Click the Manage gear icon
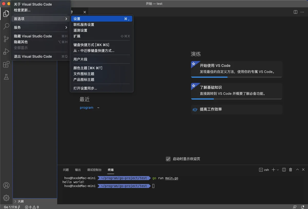Viewport: 308px width, 209px height. (x=6, y=198)
